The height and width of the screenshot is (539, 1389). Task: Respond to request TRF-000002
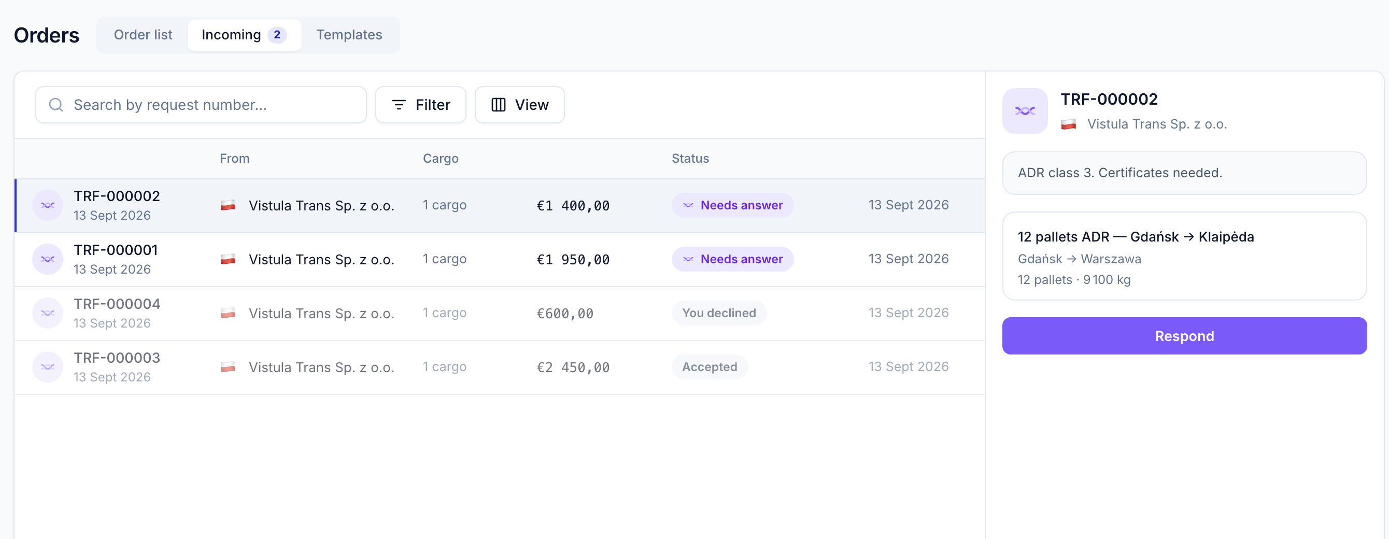point(1184,336)
